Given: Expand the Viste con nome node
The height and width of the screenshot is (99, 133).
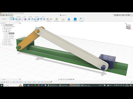Looking at the screenshot, I should [x=3, y=28].
